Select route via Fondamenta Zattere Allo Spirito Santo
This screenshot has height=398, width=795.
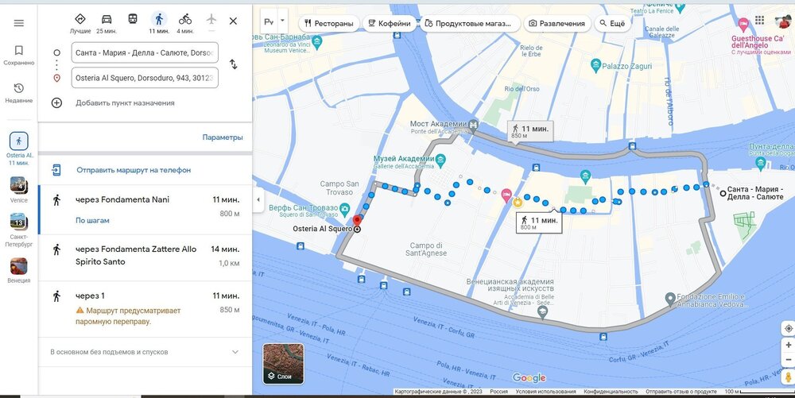click(x=145, y=257)
